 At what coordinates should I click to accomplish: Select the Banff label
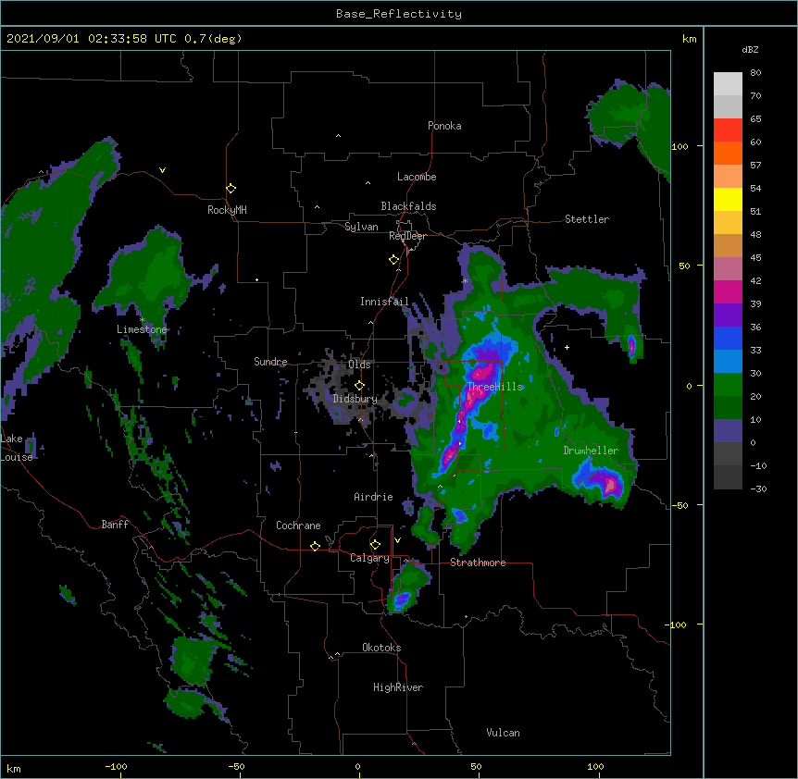(115, 525)
